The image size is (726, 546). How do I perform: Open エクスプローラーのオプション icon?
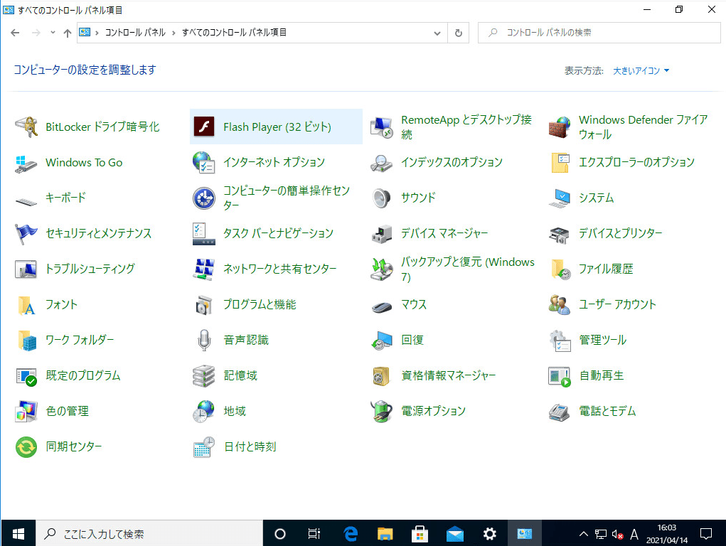[560, 163]
